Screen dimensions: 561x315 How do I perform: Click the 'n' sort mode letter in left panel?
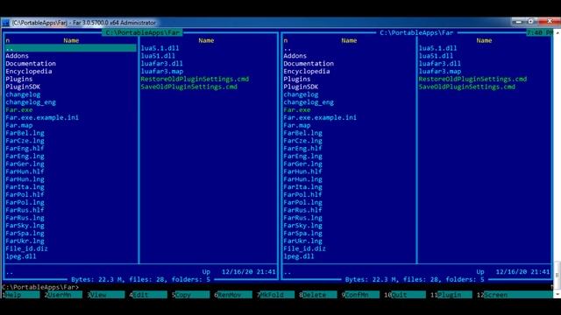click(8, 41)
